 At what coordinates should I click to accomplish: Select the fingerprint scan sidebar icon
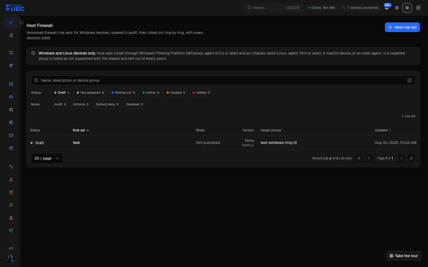pyautogui.click(x=11, y=66)
